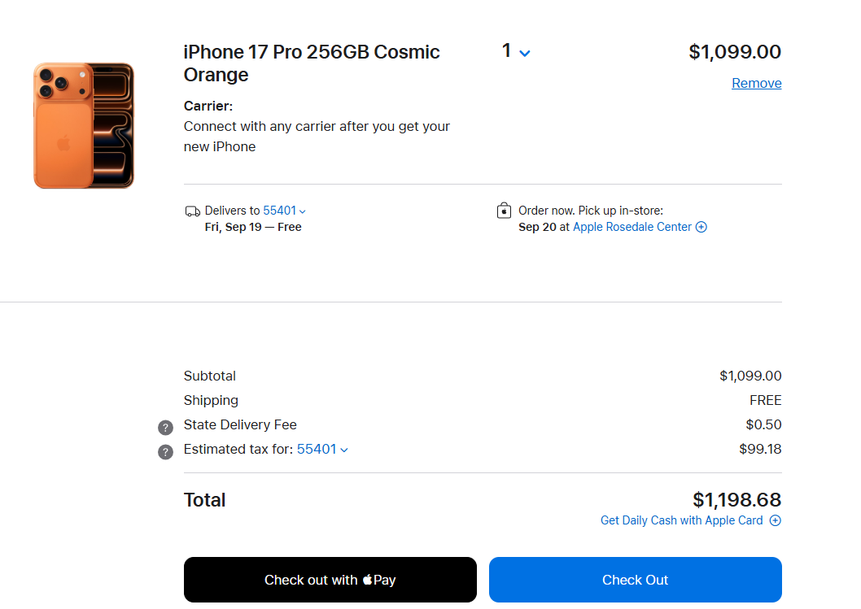Click the Fri, Sep 19 — Free delivery date
This screenshot has height=609, width=861.
click(x=253, y=227)
